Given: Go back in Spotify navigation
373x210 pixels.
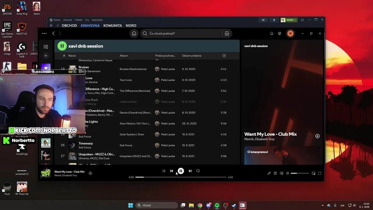Looking at the screenshot, I should (x=53, y=34).
